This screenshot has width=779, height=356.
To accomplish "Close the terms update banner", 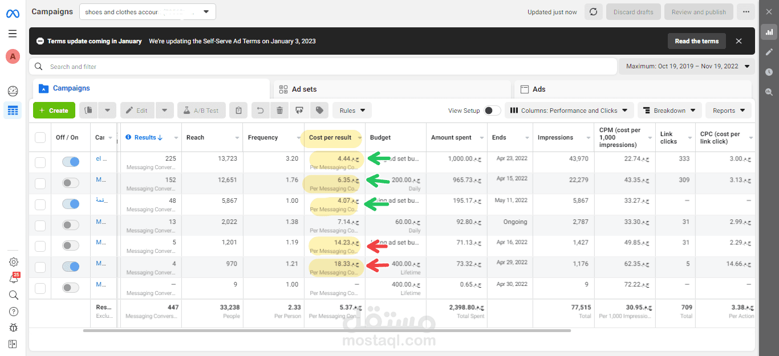I will (x=739, y=41).
